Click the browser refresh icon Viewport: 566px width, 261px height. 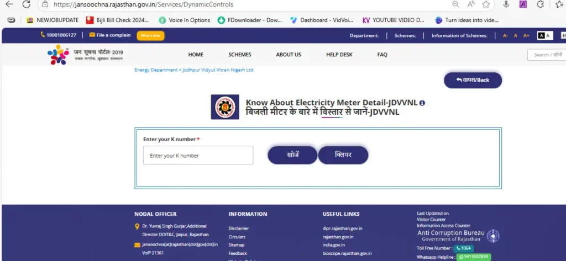point(26,4)
